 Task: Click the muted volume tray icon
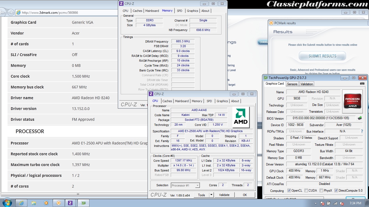tap(342, 203)
